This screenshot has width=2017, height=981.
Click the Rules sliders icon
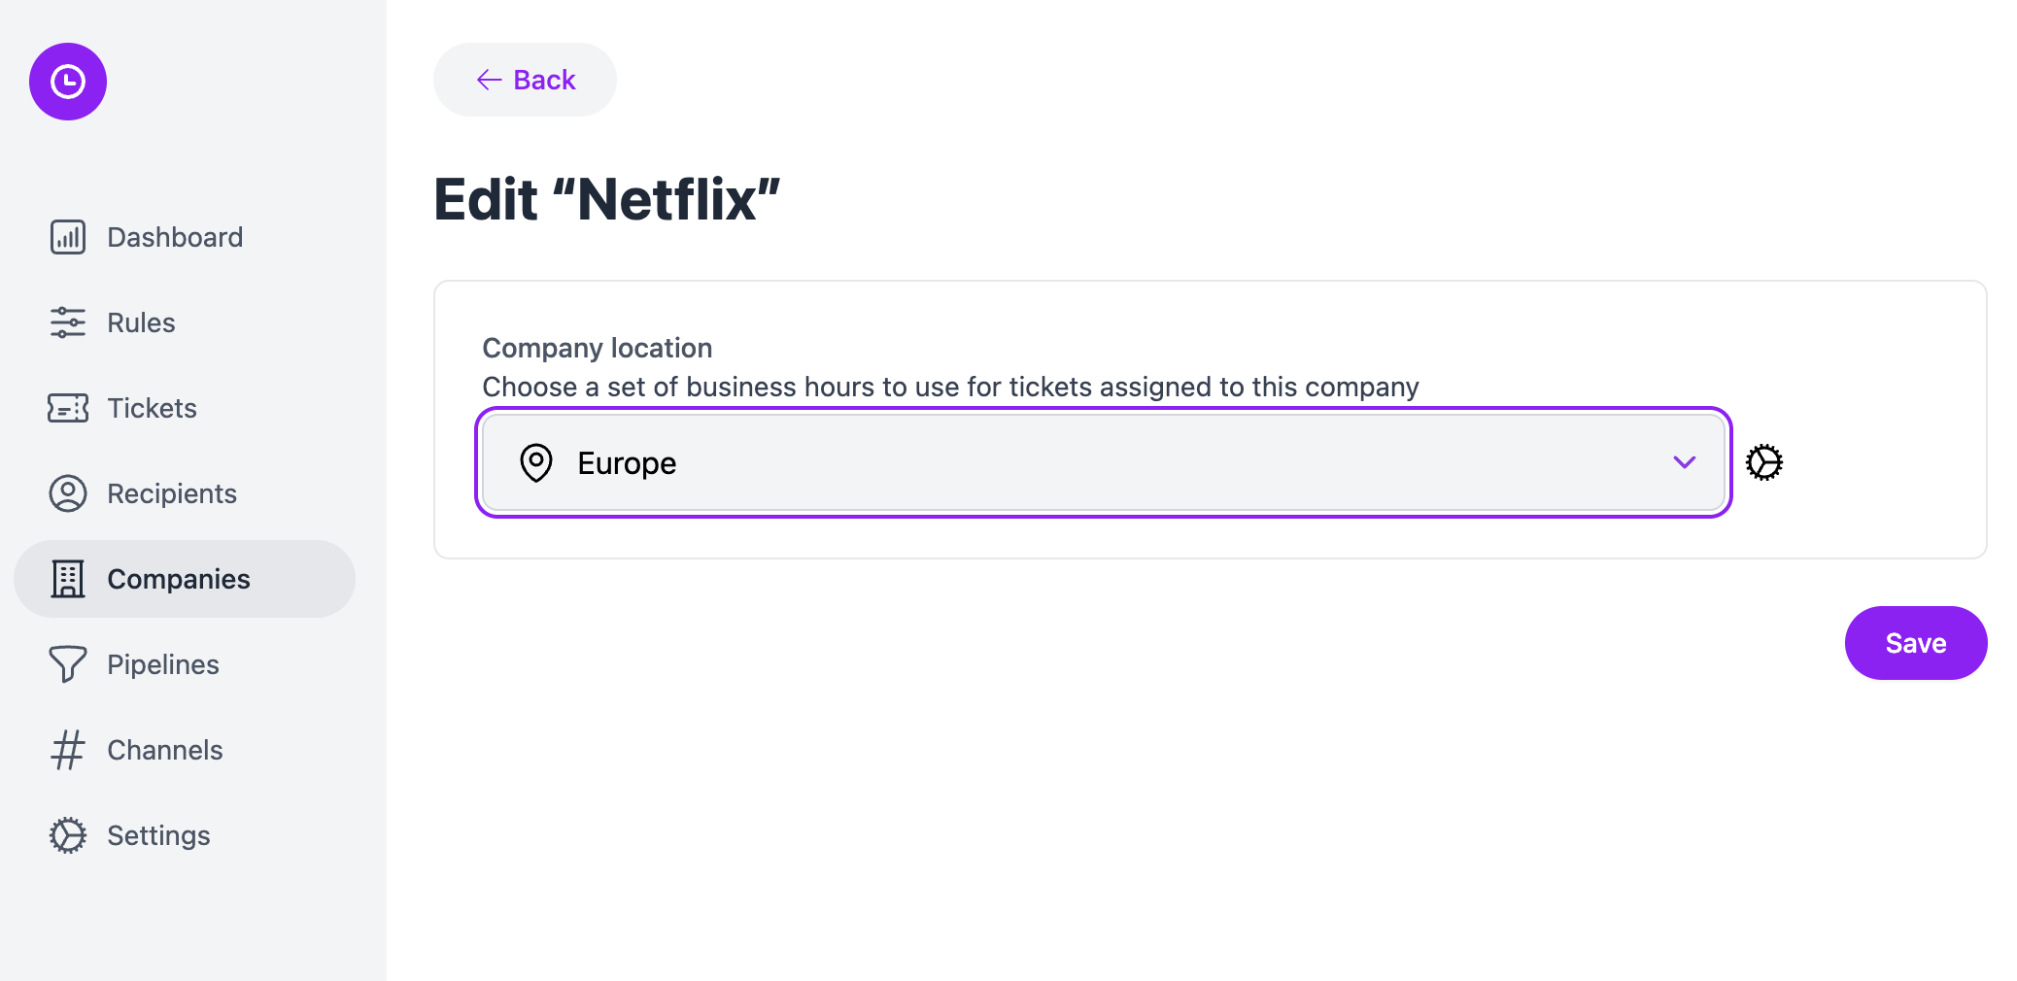coord(68,322)
